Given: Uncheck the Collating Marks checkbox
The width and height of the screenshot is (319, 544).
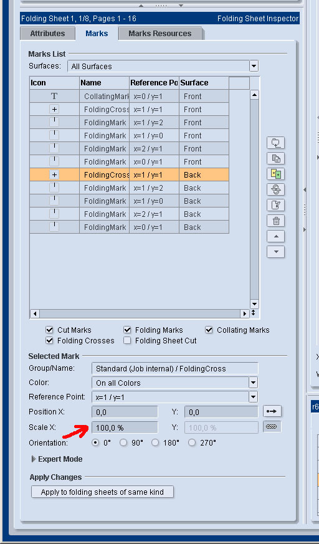Looking at the screenshot, I should [209, 330].
